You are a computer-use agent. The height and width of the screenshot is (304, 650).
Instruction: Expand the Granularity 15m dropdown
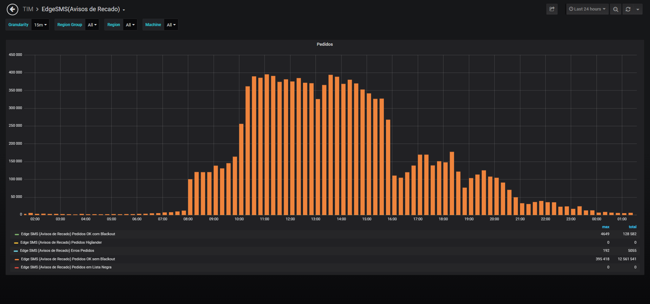[40, 25]
